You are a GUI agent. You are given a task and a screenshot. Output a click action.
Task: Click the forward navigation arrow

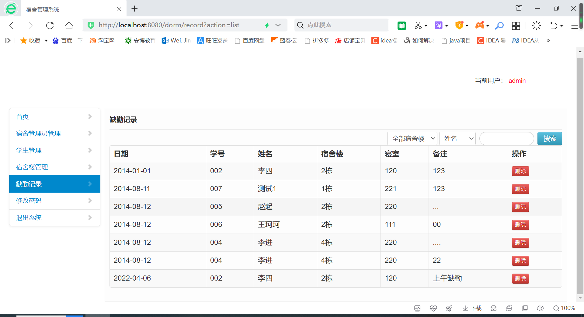click(x=30, y=25)
